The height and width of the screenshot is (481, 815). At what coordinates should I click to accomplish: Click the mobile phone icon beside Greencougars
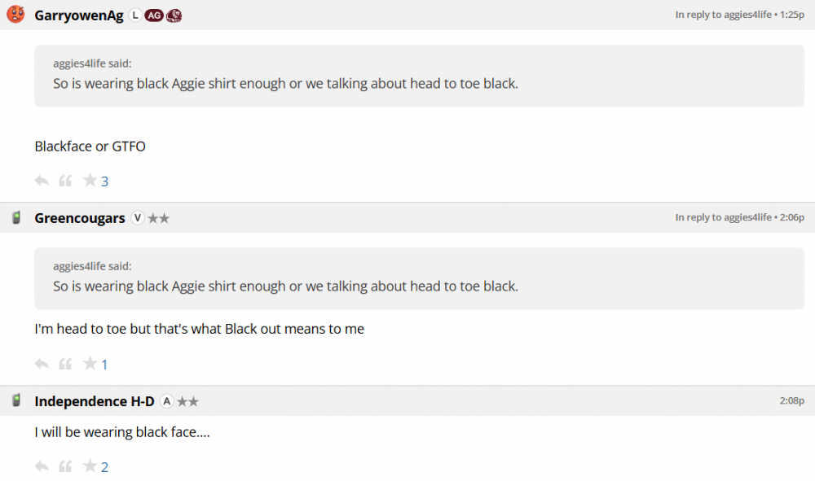point(15,218)
